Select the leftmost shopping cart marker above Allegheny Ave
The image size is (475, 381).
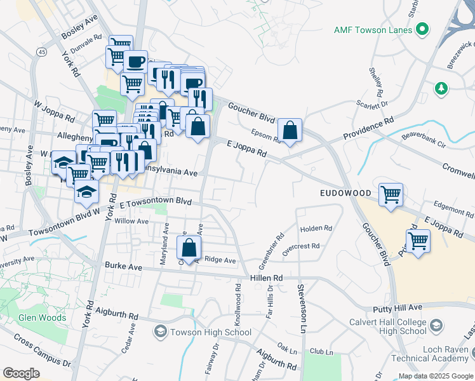(x=104, y=121)
